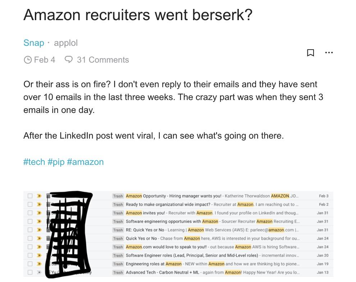The image size is (356, 282).
Task: Open the #tech hashtag
Action: coord(34,162)
